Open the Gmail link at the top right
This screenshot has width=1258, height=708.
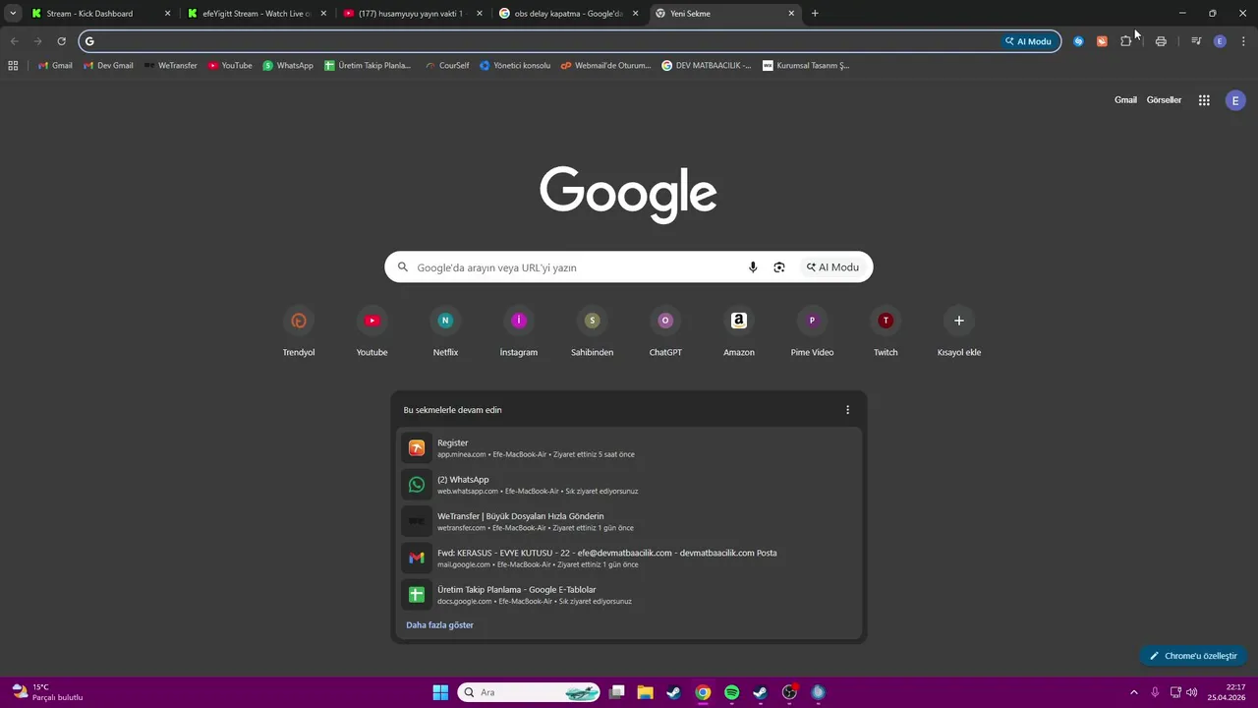click(x=1125, y=100)
